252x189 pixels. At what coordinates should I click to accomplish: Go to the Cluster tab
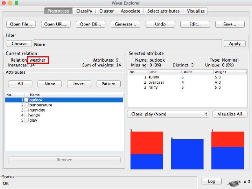106,11
